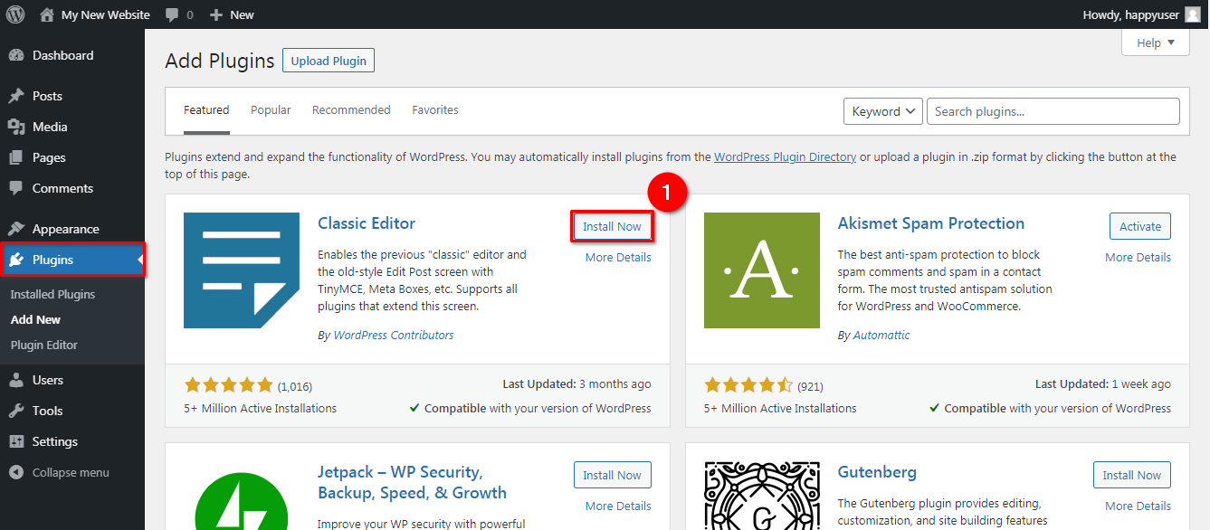Click the (921) ratings count
This screenshot has height=530, width=1210.
[x=811, y=386]
